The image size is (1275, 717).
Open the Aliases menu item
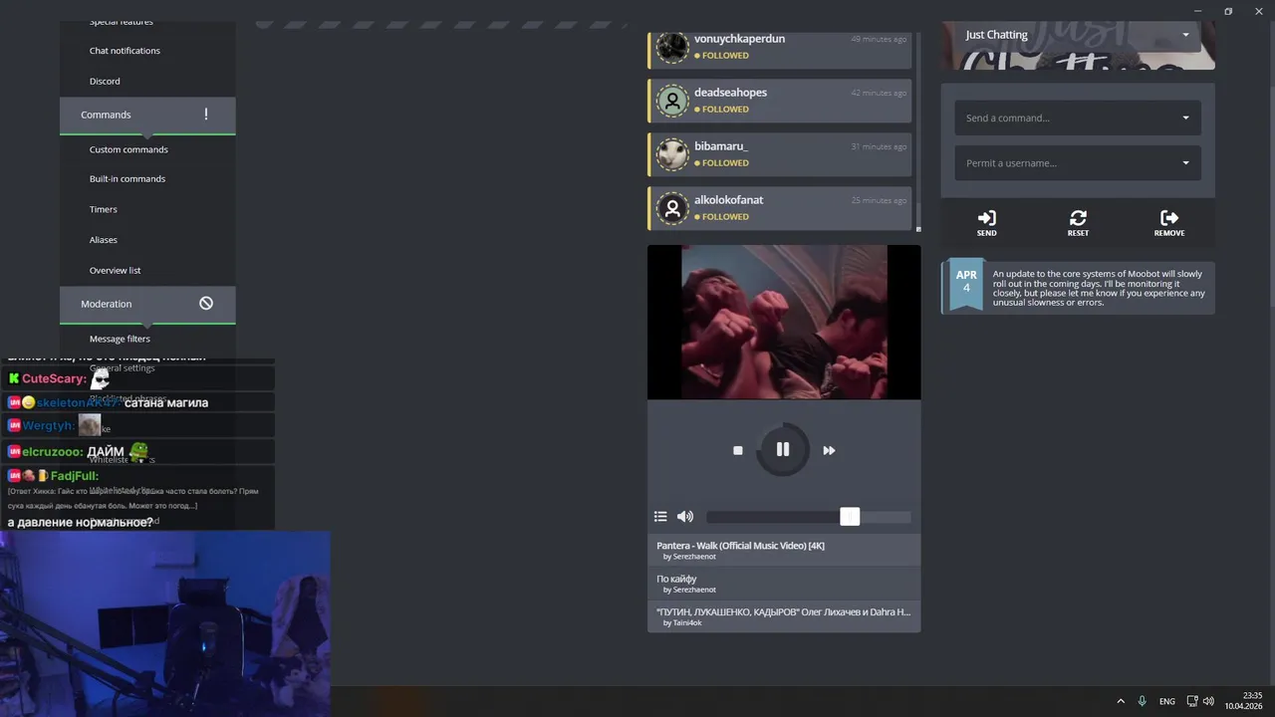(104, 240)
